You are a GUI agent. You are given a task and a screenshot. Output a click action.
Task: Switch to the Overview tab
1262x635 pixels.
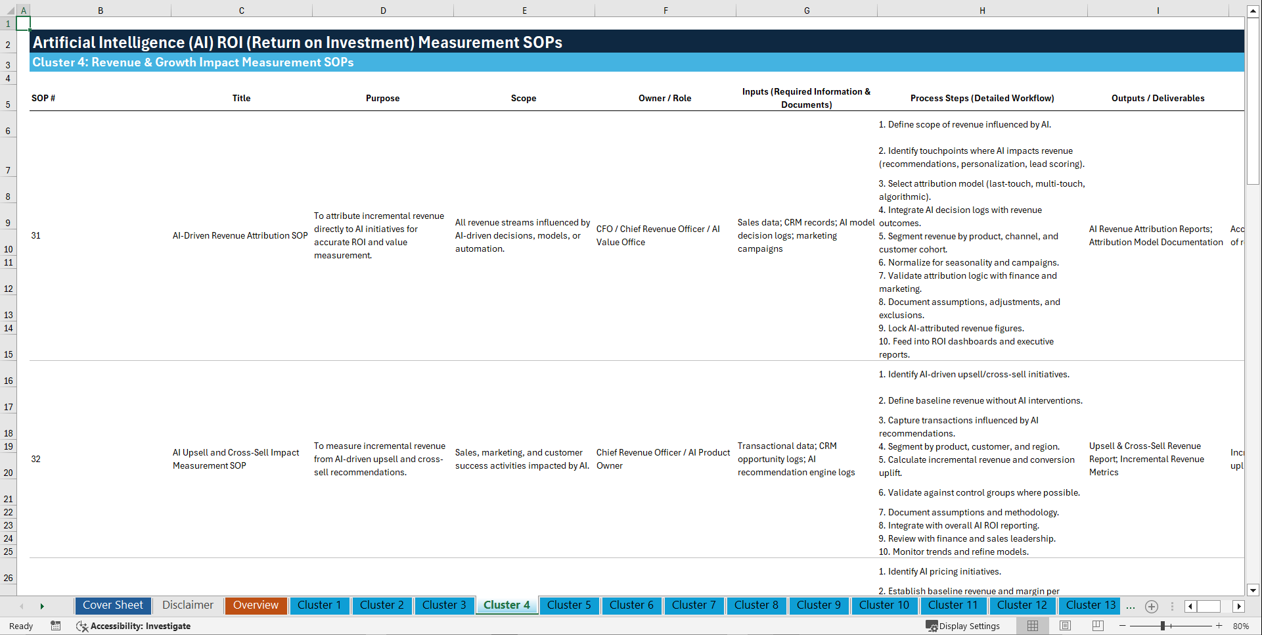click(256, 605)
